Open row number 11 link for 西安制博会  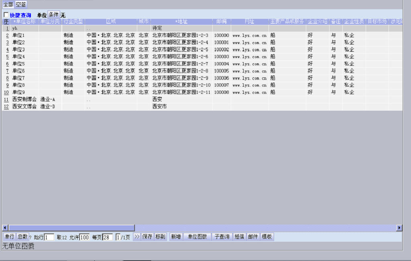pyautogui.click(x=6, y=99)
